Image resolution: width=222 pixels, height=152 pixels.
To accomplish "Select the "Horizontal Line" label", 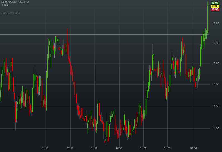I will pyautogui.click(x=11, y=13).
